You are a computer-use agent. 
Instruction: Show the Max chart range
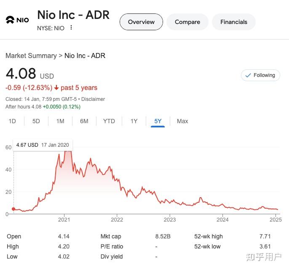[182, 121]
